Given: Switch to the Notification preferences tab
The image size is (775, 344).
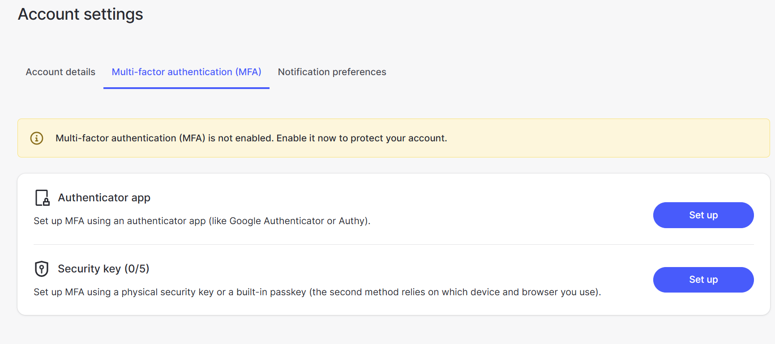Looking at the screenshot, I should pyautogui.click(x=332, y=72).
